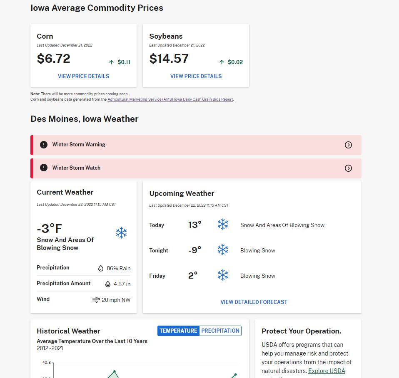Viewport: 399px width, 378px height.
Task: Select the snowflake icon beside Tonight's forecast
Action: coord(223,250)
